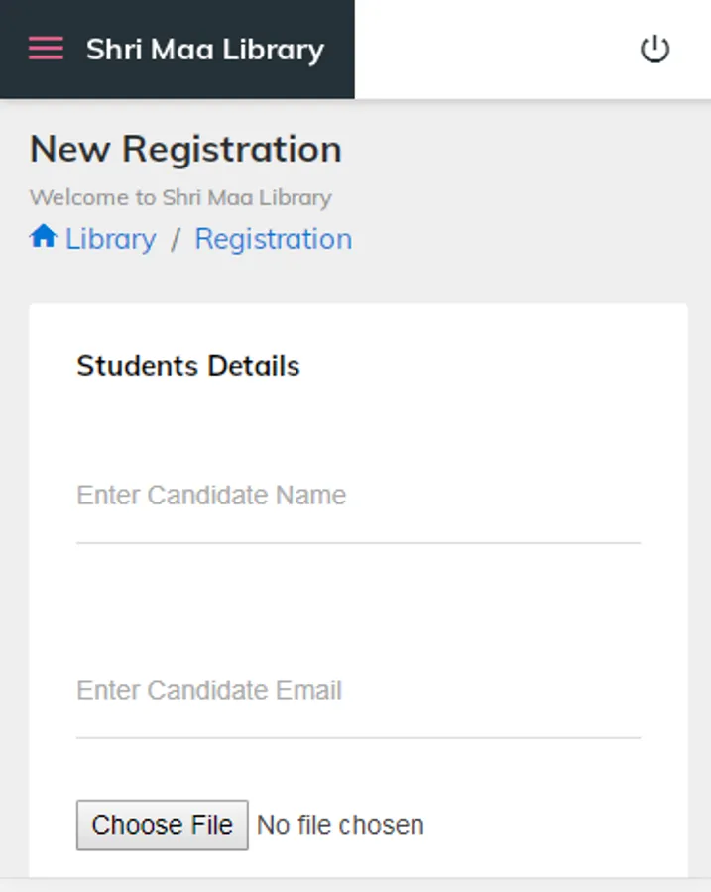
Task: Click the Students Details card heading
Action: point(188,366)
